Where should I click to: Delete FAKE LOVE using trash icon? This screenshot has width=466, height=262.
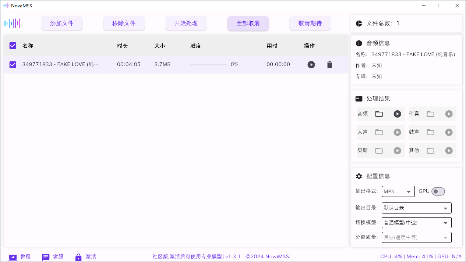329,64
